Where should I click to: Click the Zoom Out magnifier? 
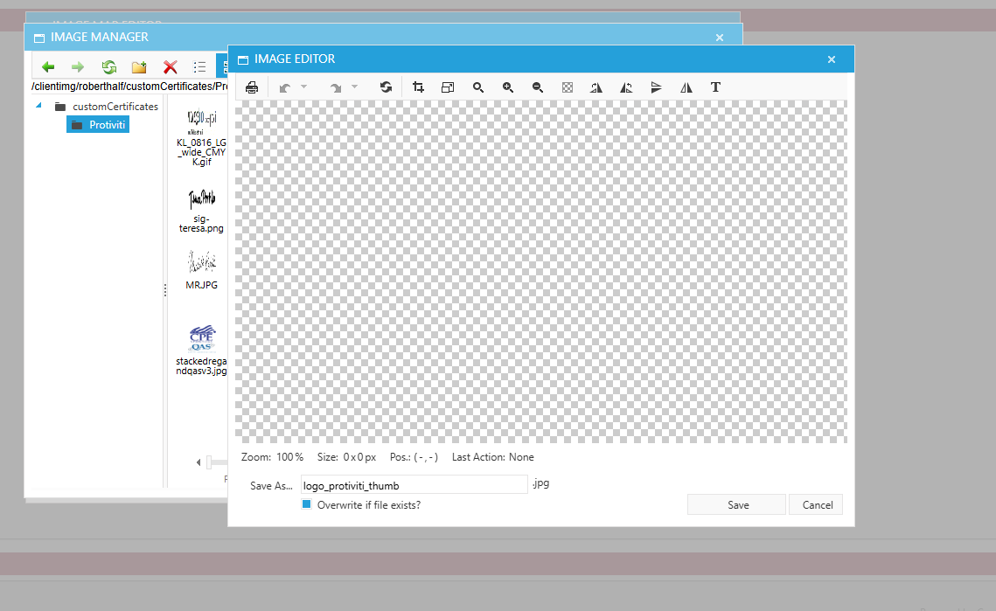click(538, 87)
